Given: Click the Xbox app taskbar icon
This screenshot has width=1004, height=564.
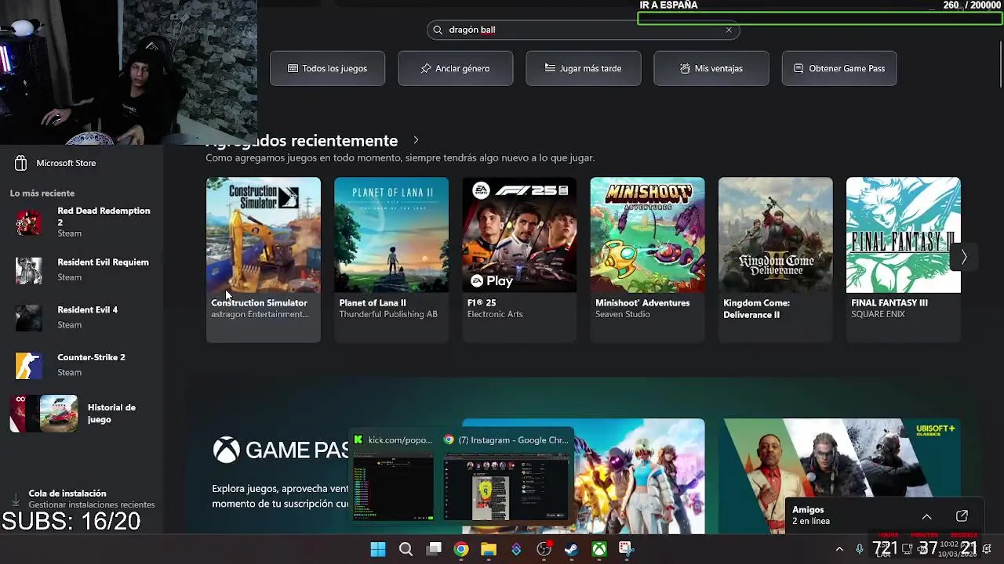Looking at the screenshot, I should tap(599, 549).
